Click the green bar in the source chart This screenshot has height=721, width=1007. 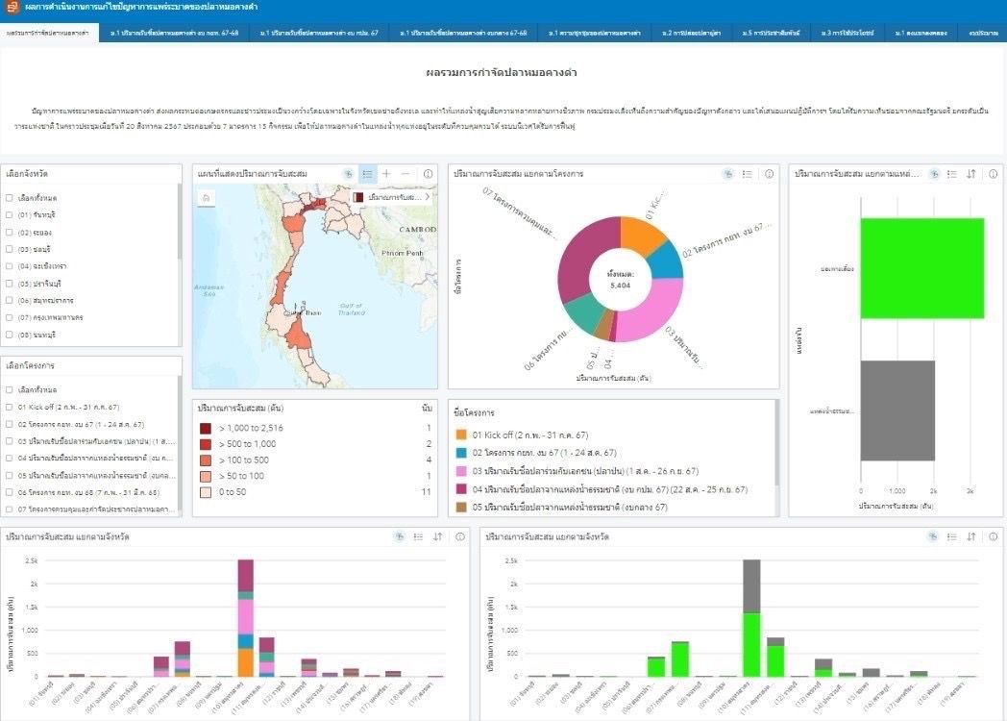(921, 268)
